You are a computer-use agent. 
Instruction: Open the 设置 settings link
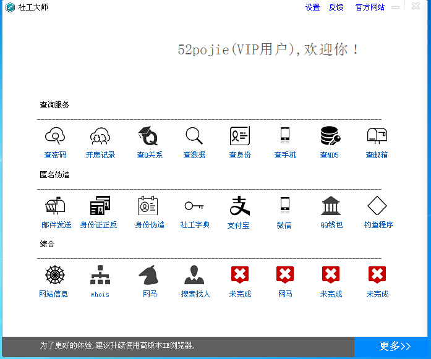(x=312, y=7)
